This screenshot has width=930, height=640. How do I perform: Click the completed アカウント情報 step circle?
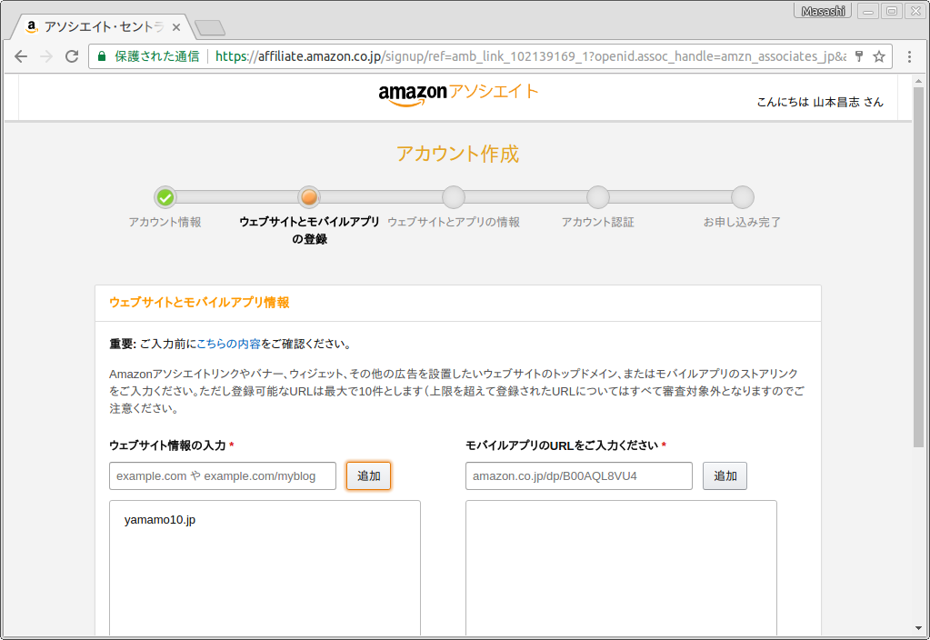[x=165, y=197]
